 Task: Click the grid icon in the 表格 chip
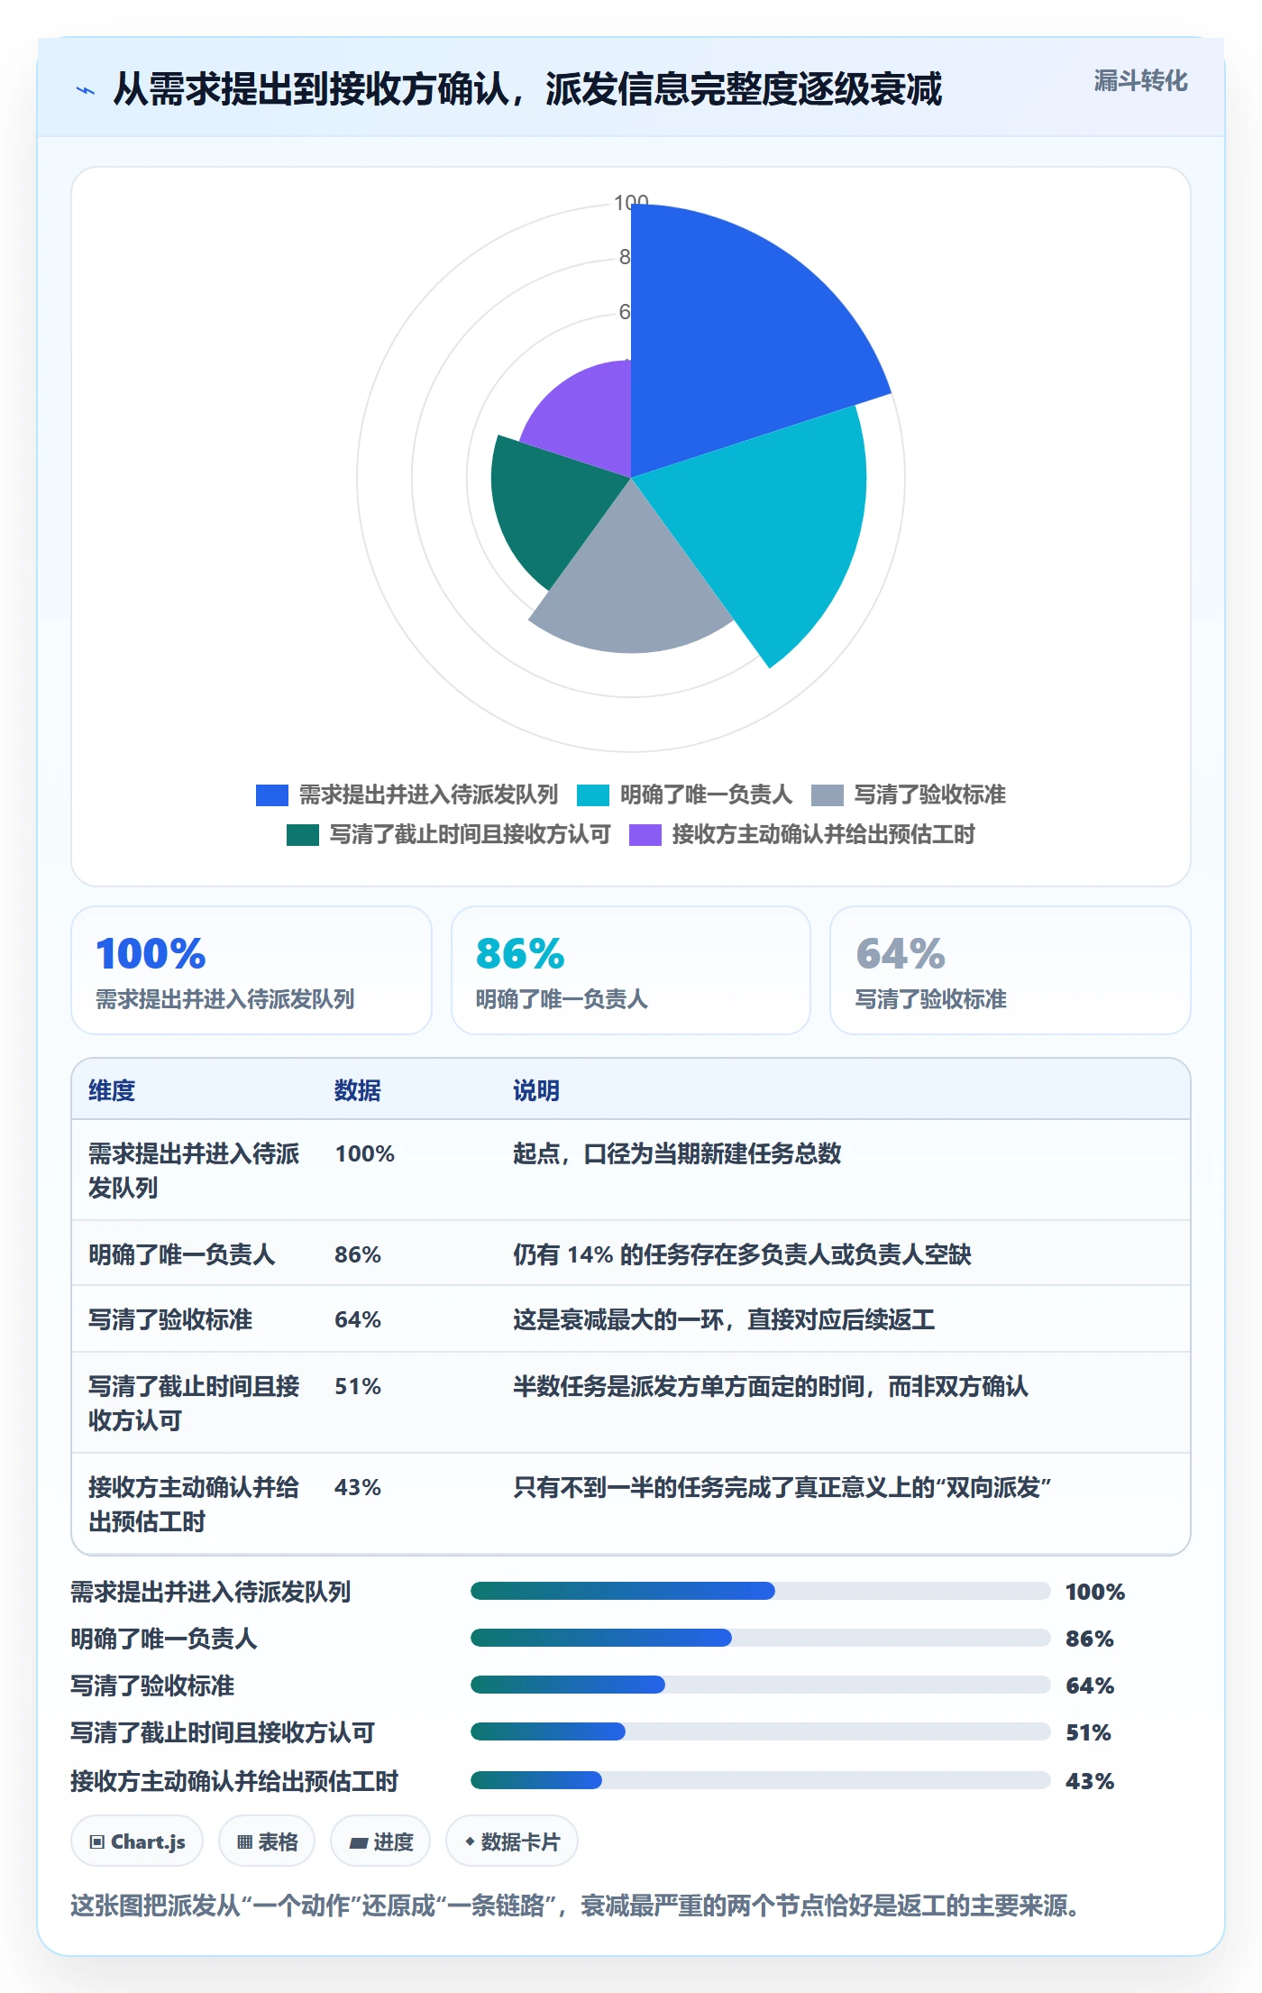click(244, 1842)
